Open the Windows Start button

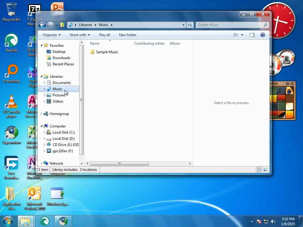pyautogui.click(x=8, y=221)
